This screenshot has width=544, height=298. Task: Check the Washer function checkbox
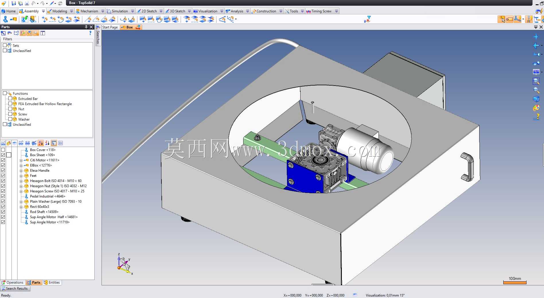(10, 119)
